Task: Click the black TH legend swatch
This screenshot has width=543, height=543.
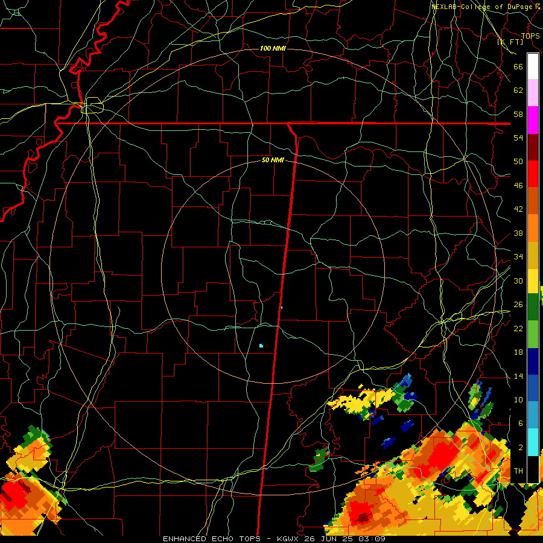Action: [533, 469]
